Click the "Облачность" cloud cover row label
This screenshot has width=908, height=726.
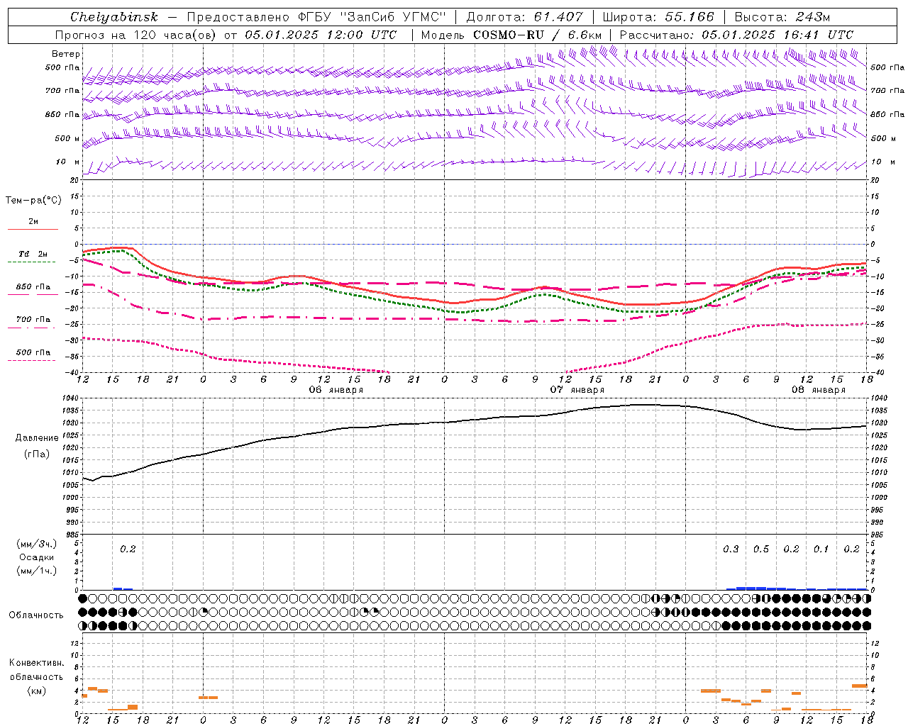coord(36,615)
